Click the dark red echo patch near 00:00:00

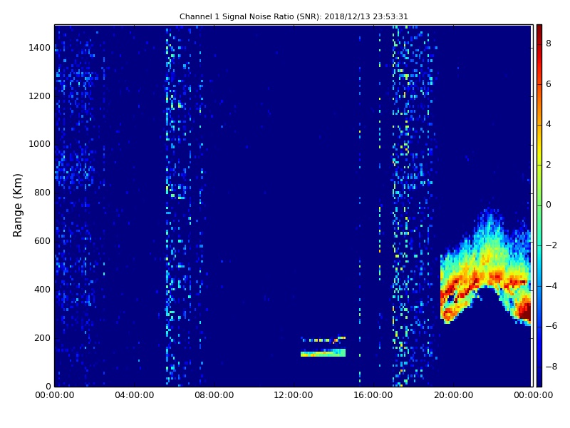click(525, 310)
